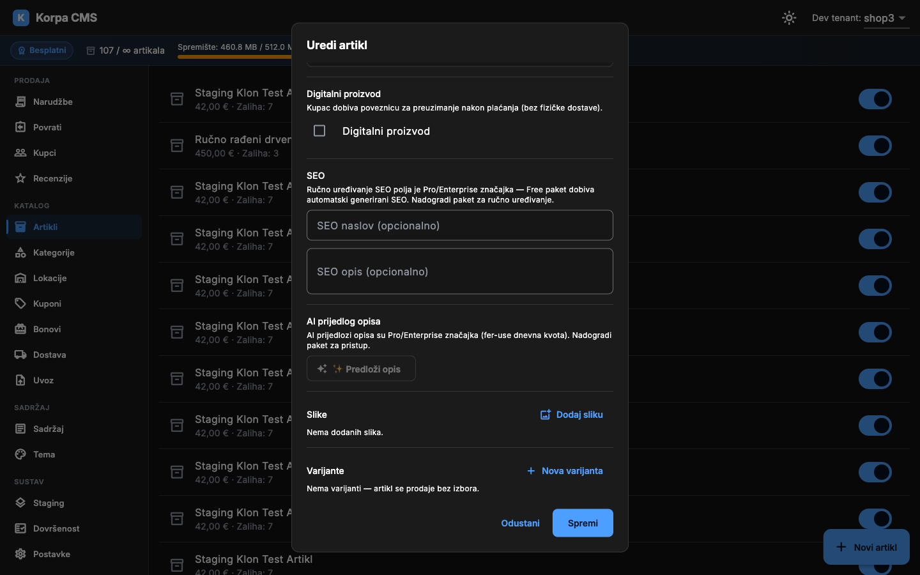Open the Tema palette icon
This screenshot has height=575, width=920.
pos(20,454)
